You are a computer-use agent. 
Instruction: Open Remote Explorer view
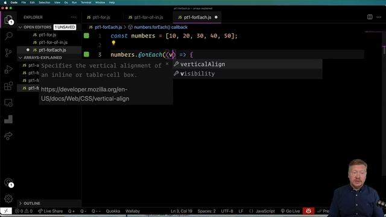[8, 102]
